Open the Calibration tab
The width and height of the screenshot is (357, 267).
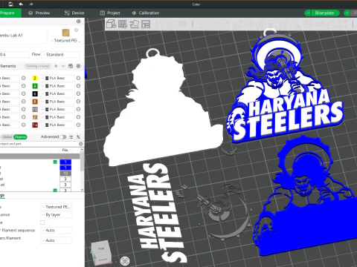click(x=146, y=13)
